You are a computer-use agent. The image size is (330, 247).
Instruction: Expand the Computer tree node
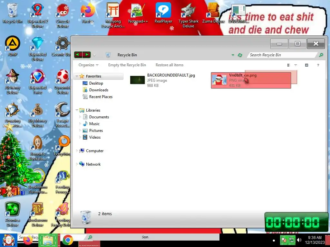point(77,151)
